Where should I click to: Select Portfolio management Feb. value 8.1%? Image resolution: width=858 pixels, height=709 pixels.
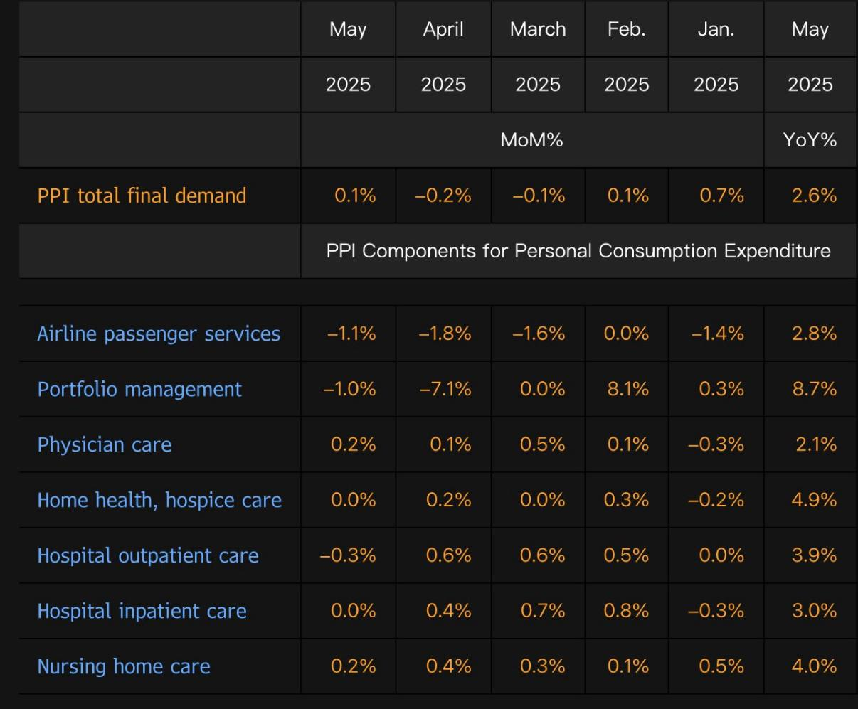coord(627,389)
